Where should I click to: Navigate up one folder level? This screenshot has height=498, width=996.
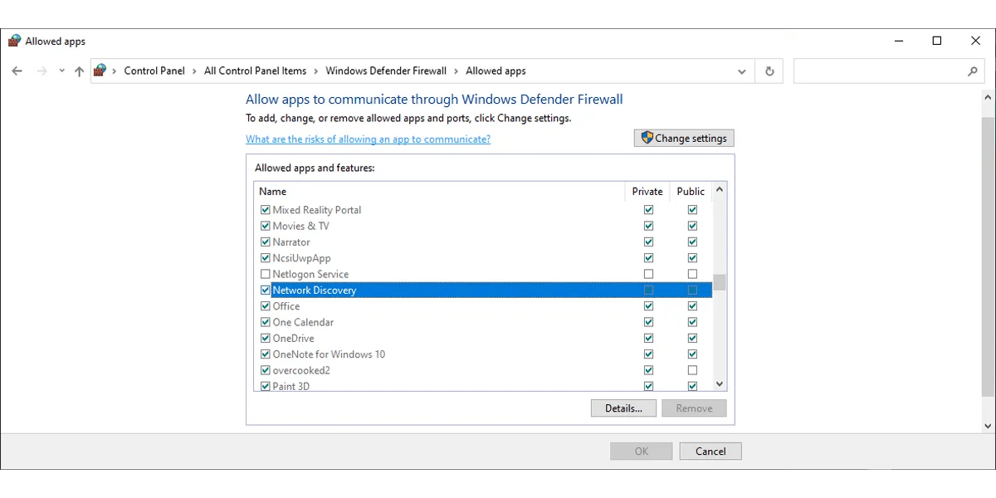click(79, 71)
